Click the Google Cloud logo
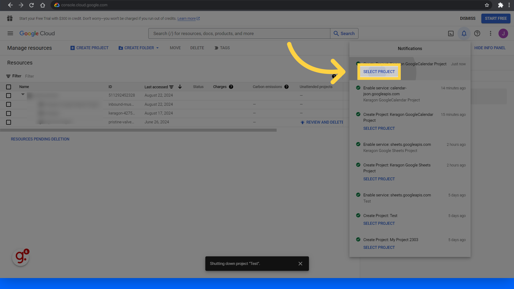 coord(37,33)
